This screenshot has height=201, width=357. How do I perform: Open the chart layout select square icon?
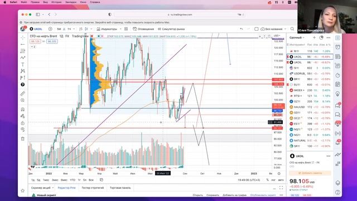coord(257,29)
